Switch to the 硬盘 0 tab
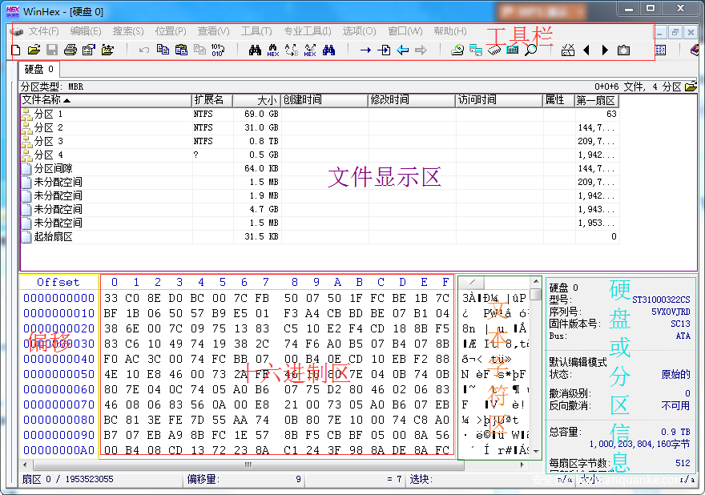 (x=38, y=69)
